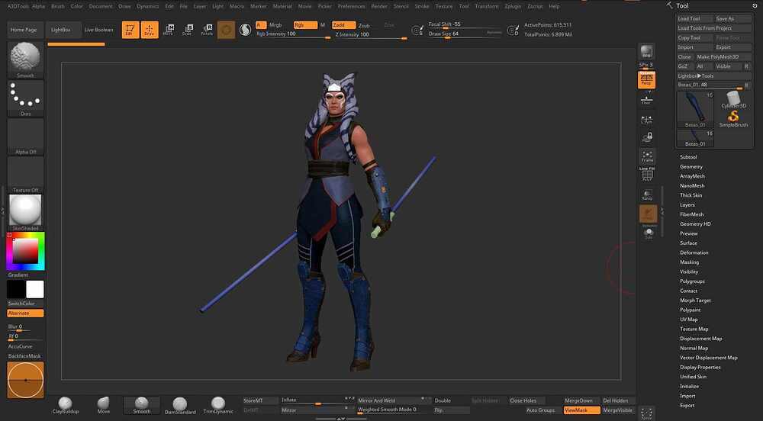This screenshot has height=421, width=763.
Task: Open the Render menu
Action: pos(379,6)
